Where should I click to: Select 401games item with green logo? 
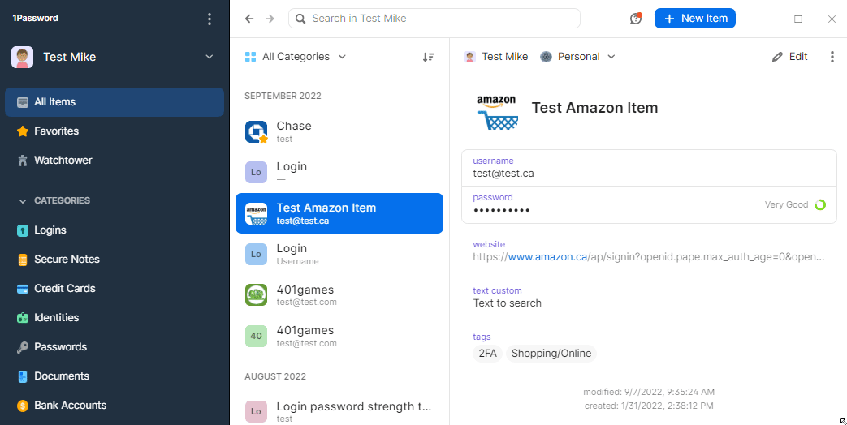[x=339, y=295]
